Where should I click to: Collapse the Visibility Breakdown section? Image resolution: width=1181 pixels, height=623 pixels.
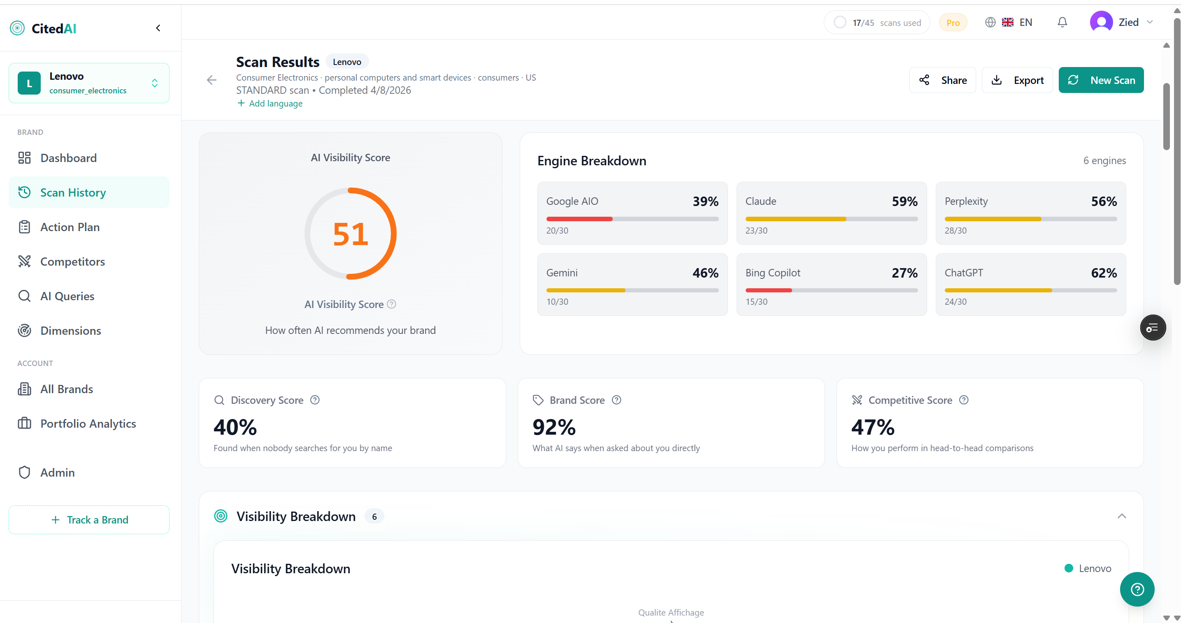1121,516
